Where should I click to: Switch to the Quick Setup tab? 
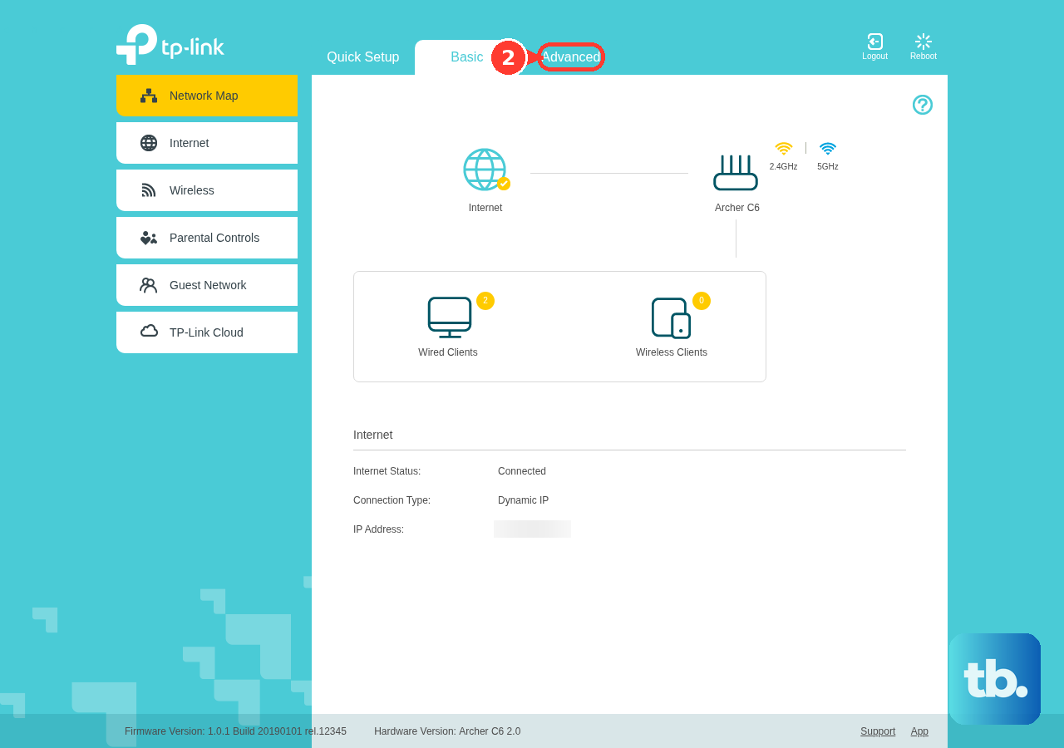(x=363, y=57)
